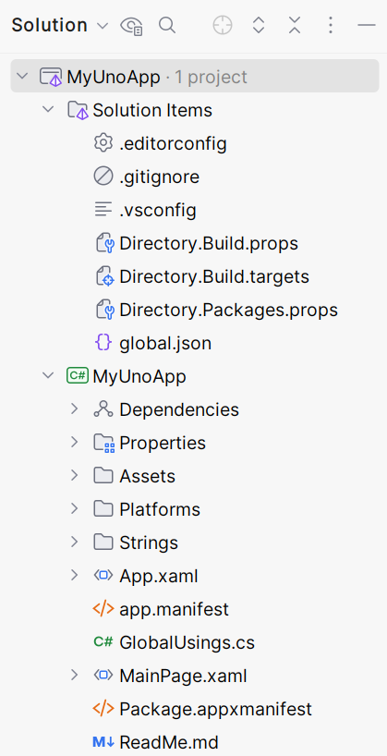Collapse the Solution Items folder
This screenshot has width=387, height=756.
tap(48, 109)
